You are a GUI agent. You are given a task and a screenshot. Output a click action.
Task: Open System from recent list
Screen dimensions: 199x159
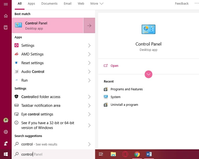coord(115,97)
